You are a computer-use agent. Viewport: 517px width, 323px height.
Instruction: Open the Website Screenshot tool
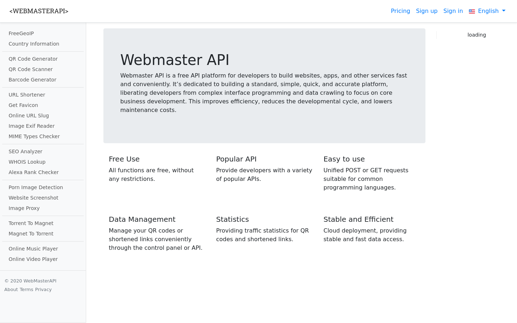tap(33, 198)
